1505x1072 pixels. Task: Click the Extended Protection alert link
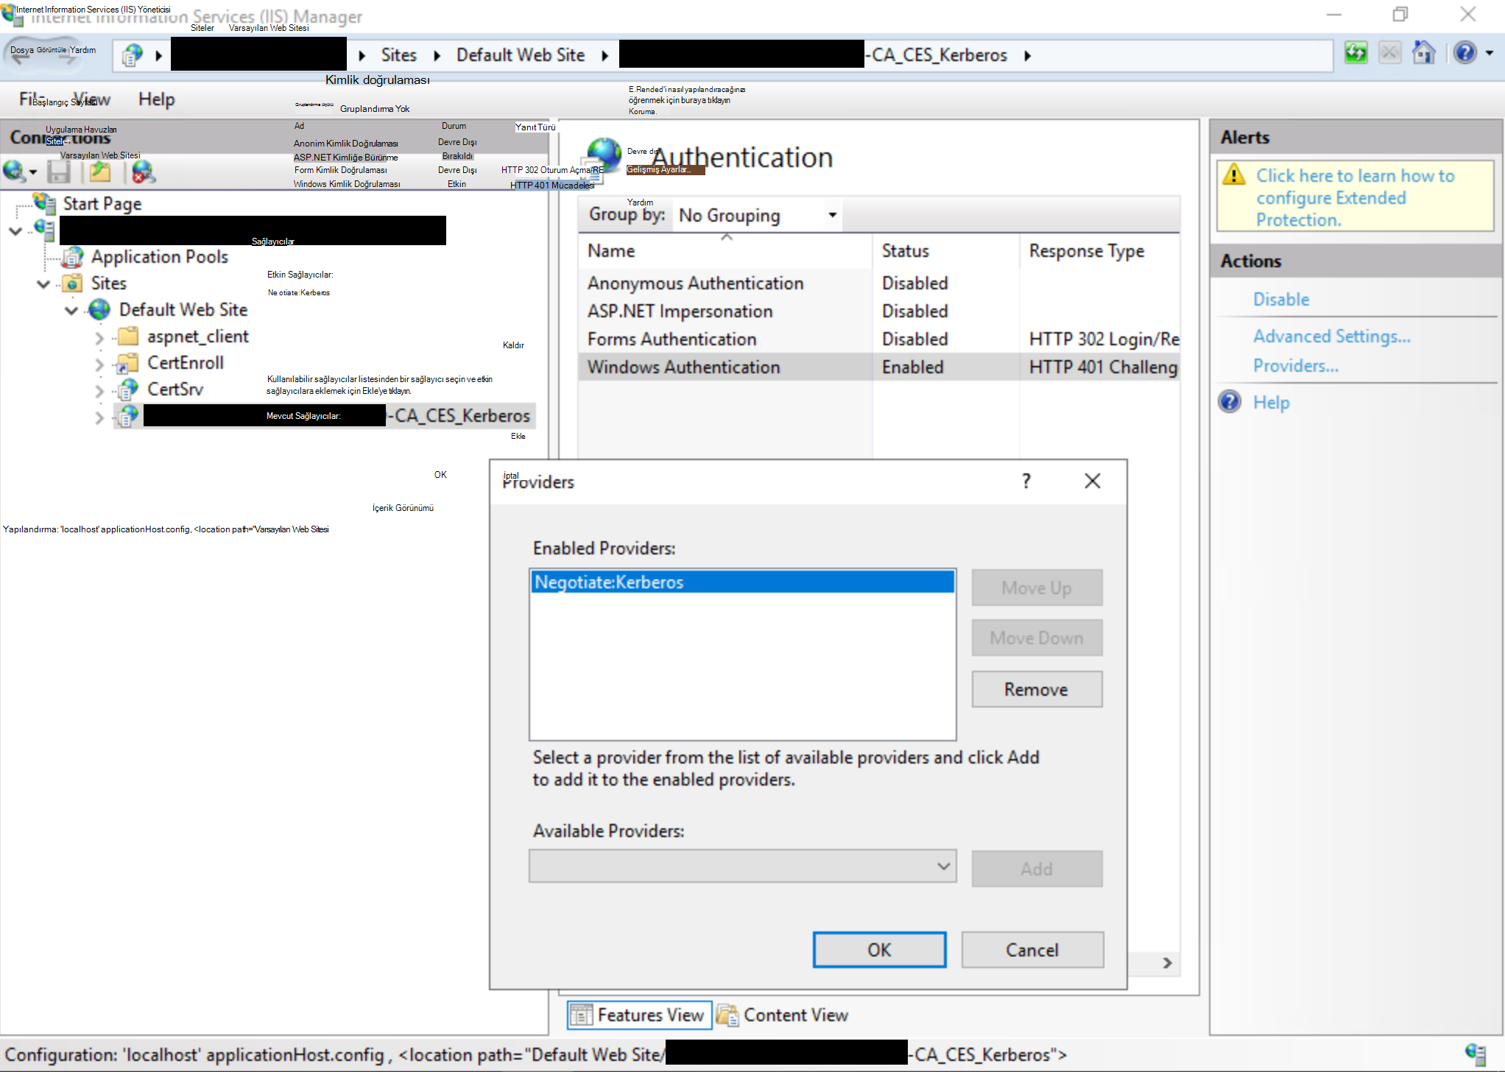pos(1356,197)
